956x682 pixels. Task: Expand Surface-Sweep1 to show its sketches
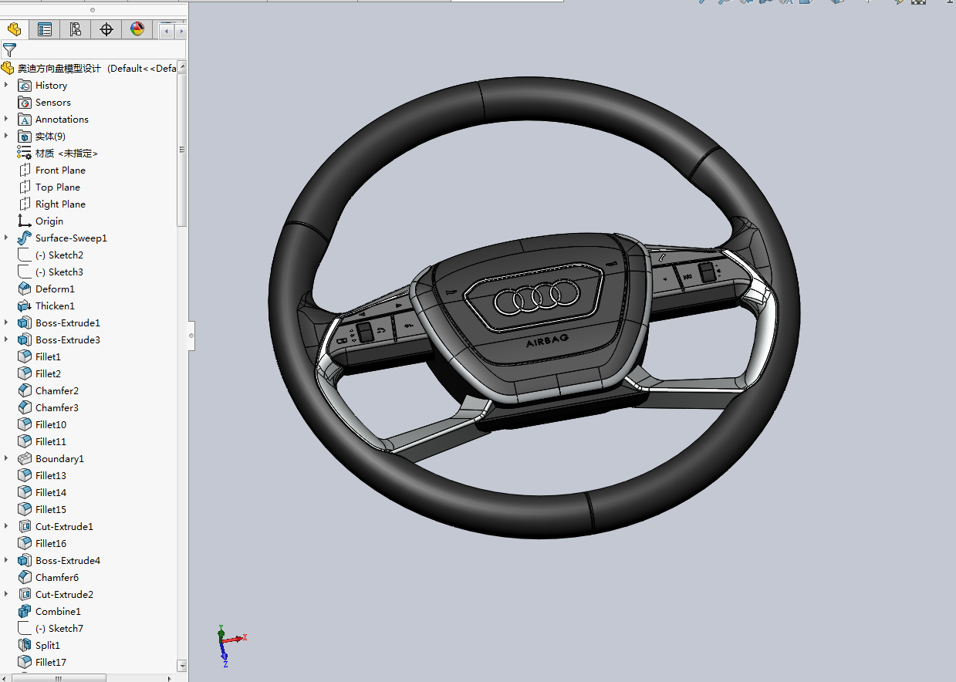coord(7,238)
